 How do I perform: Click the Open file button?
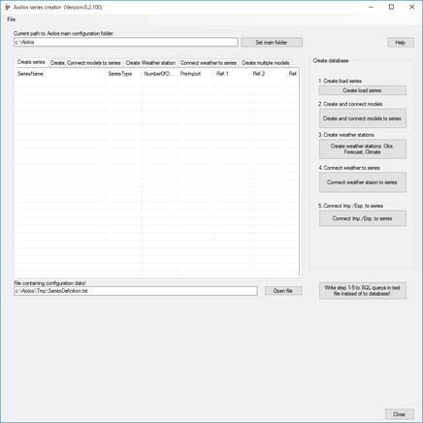tap(283, 291)
